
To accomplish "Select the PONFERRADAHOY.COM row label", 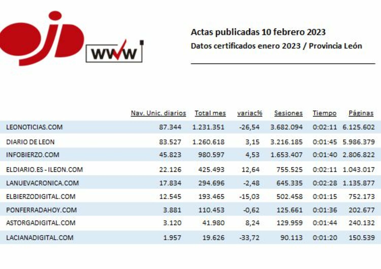I will tap(41, 210).
